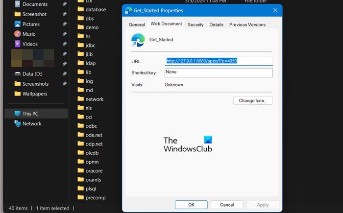The image size is (343, 213).
Task: Click the URL input field
Action: [x=219, y=61]
